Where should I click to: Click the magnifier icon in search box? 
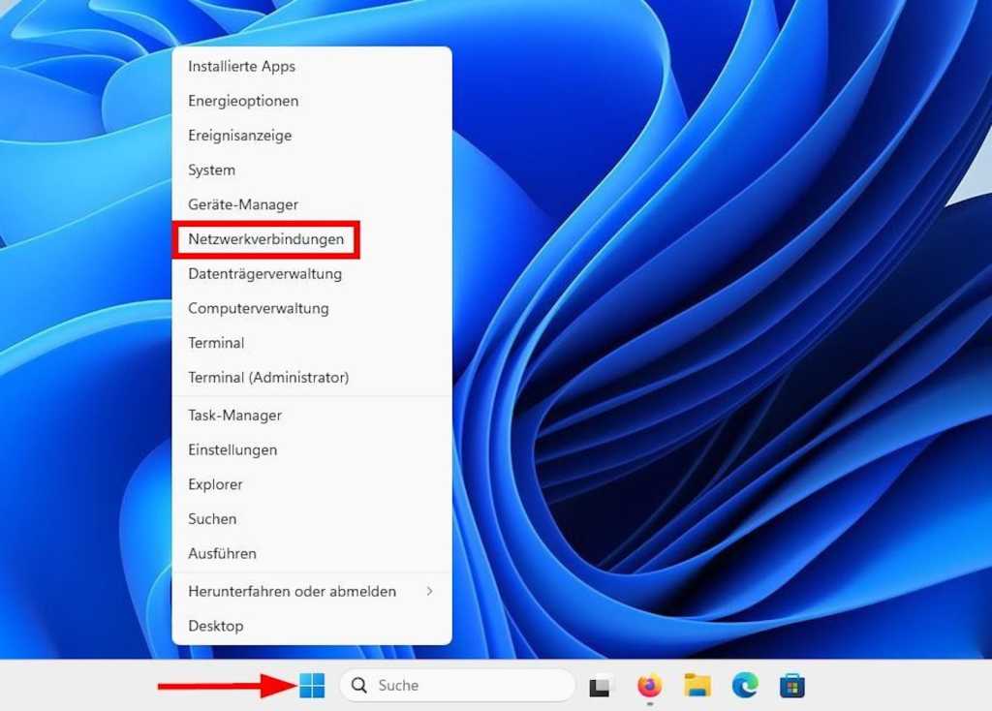click(359, 686)
